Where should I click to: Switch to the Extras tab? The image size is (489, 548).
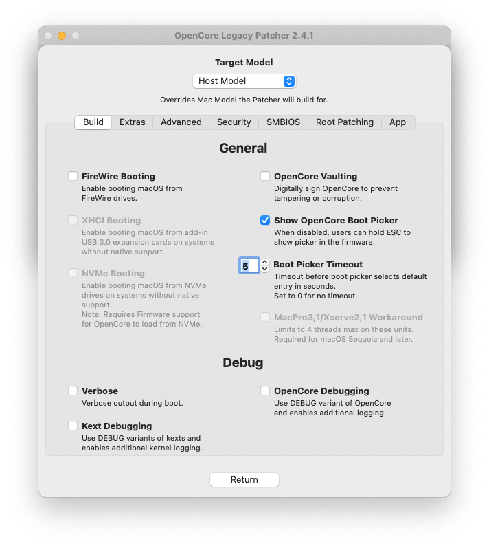[133, 122]
